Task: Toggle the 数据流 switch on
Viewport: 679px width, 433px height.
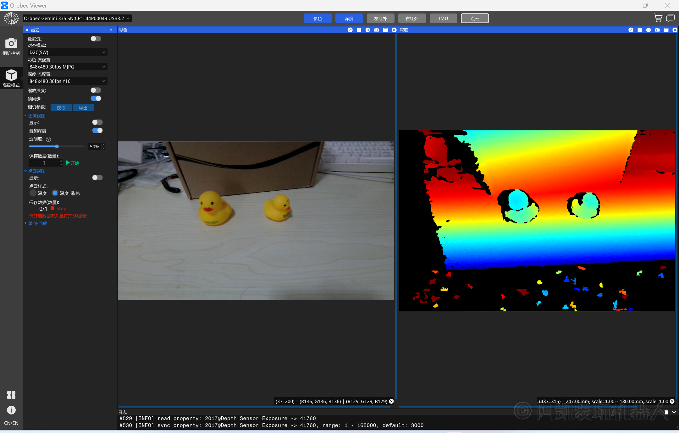Action: click(96, 39)
